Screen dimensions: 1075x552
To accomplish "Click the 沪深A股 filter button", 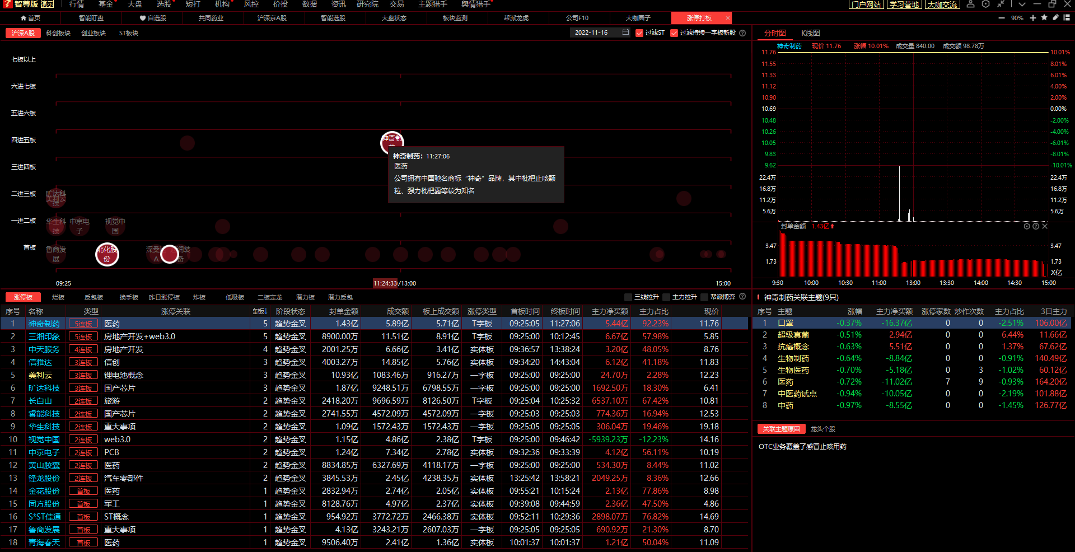I will tap(23, 33).
